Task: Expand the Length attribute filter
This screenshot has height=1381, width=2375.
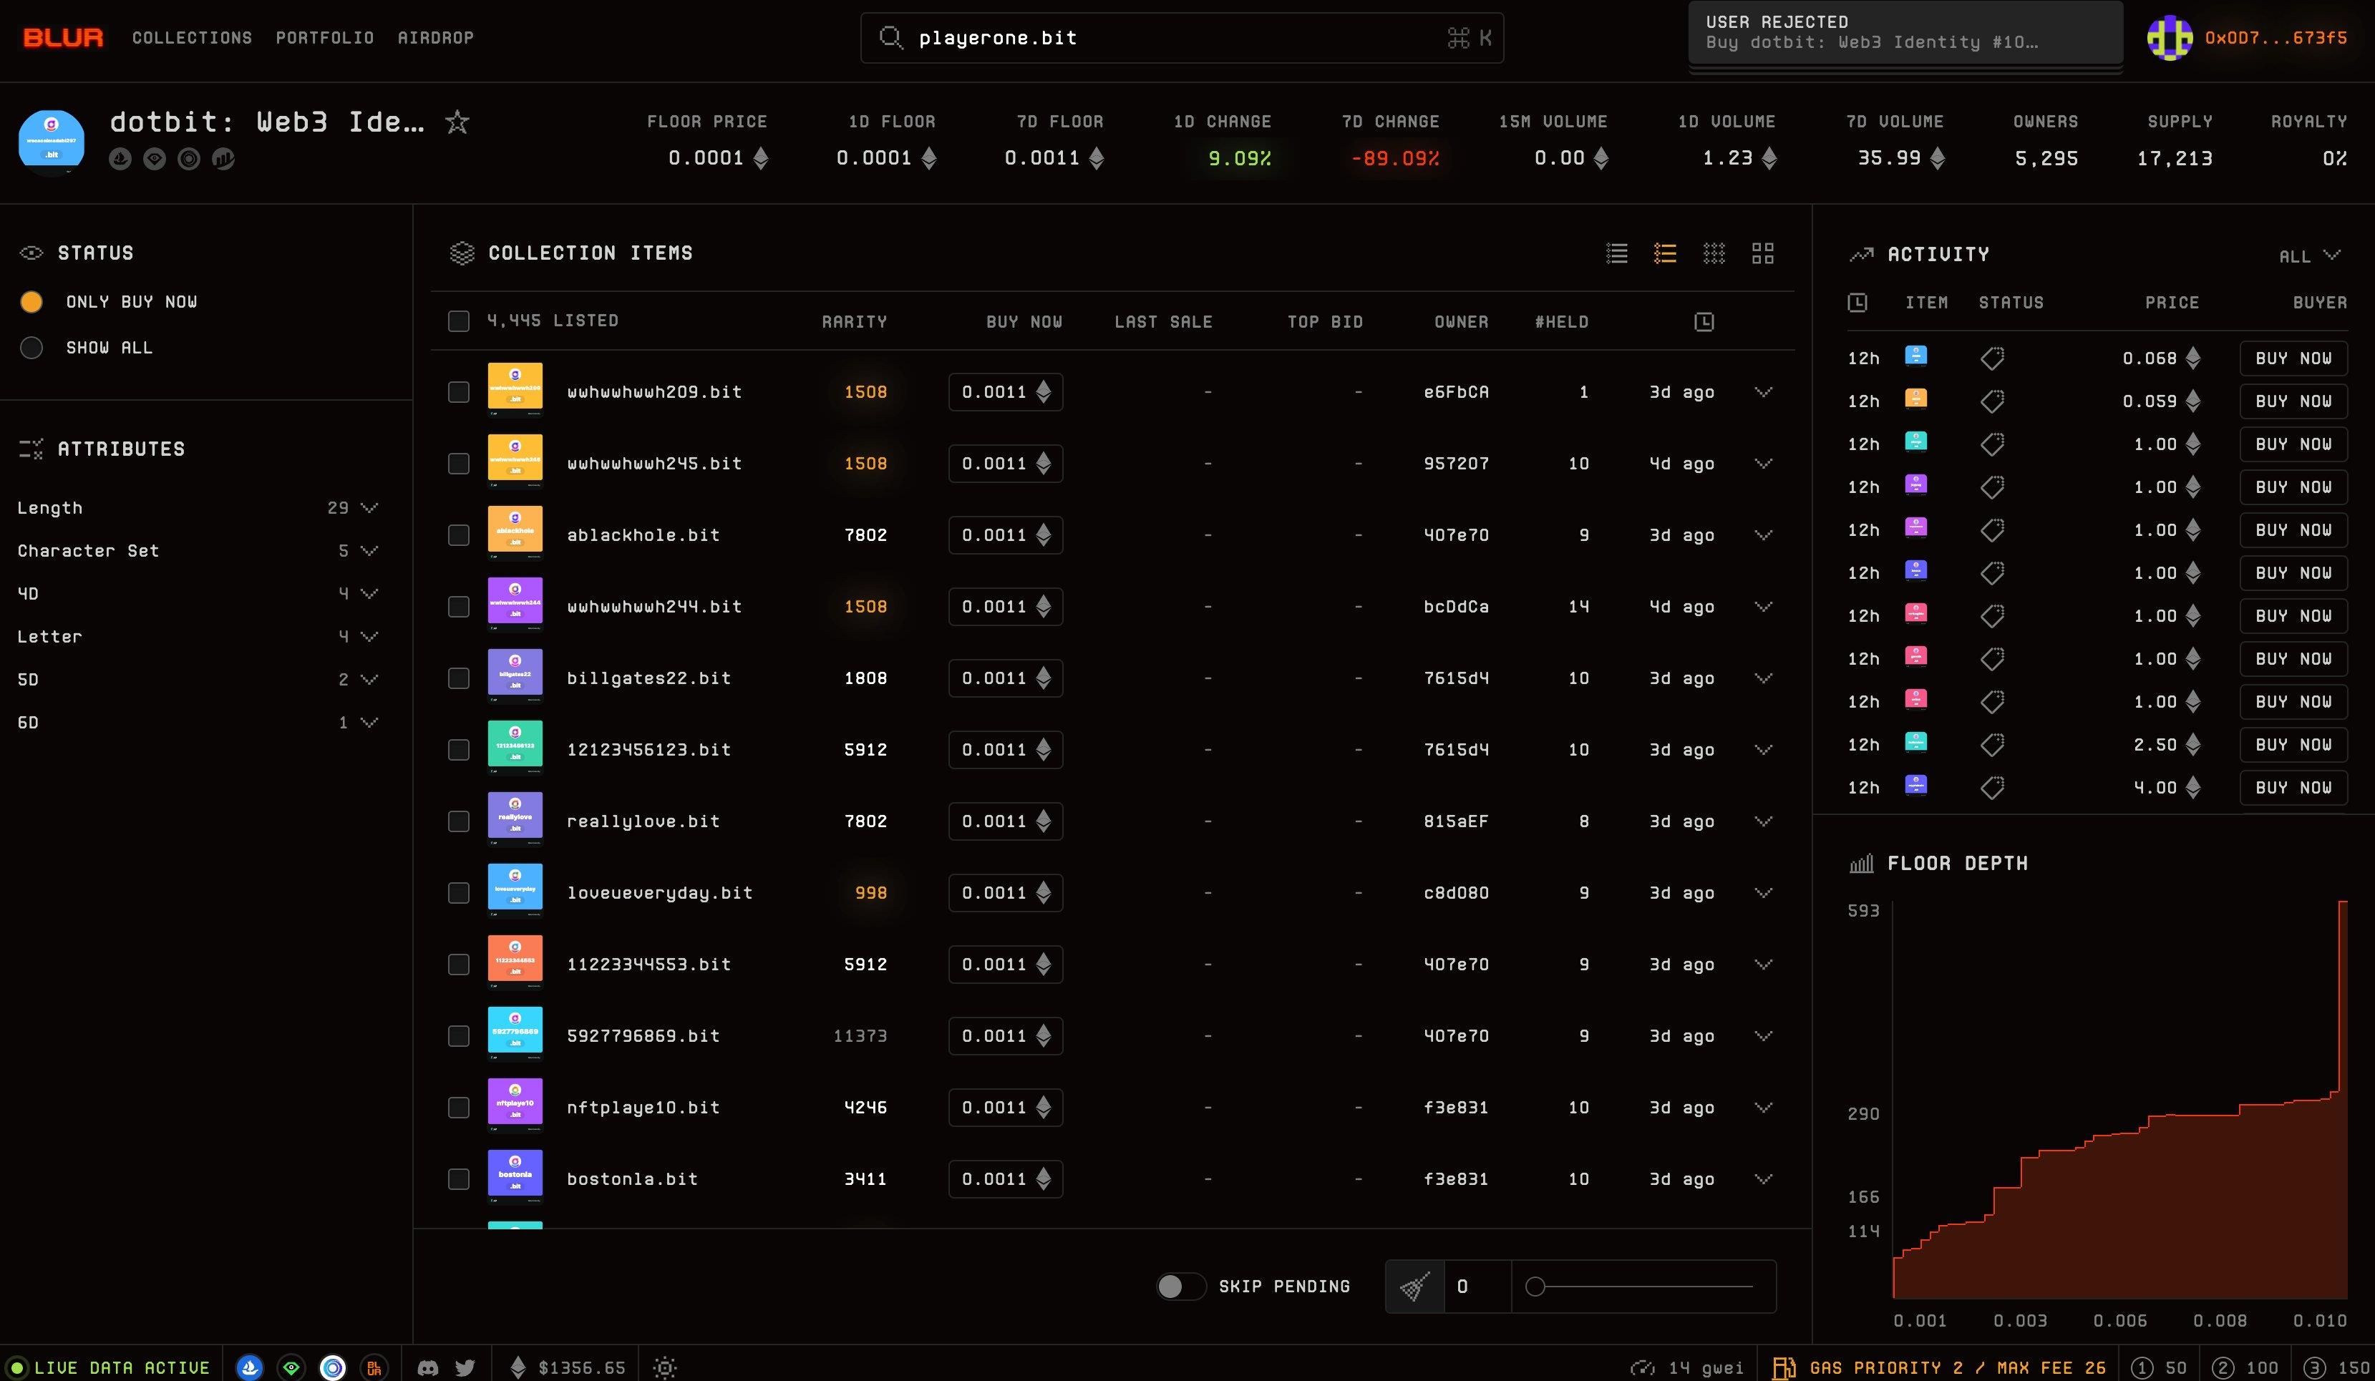Action: 369,508
